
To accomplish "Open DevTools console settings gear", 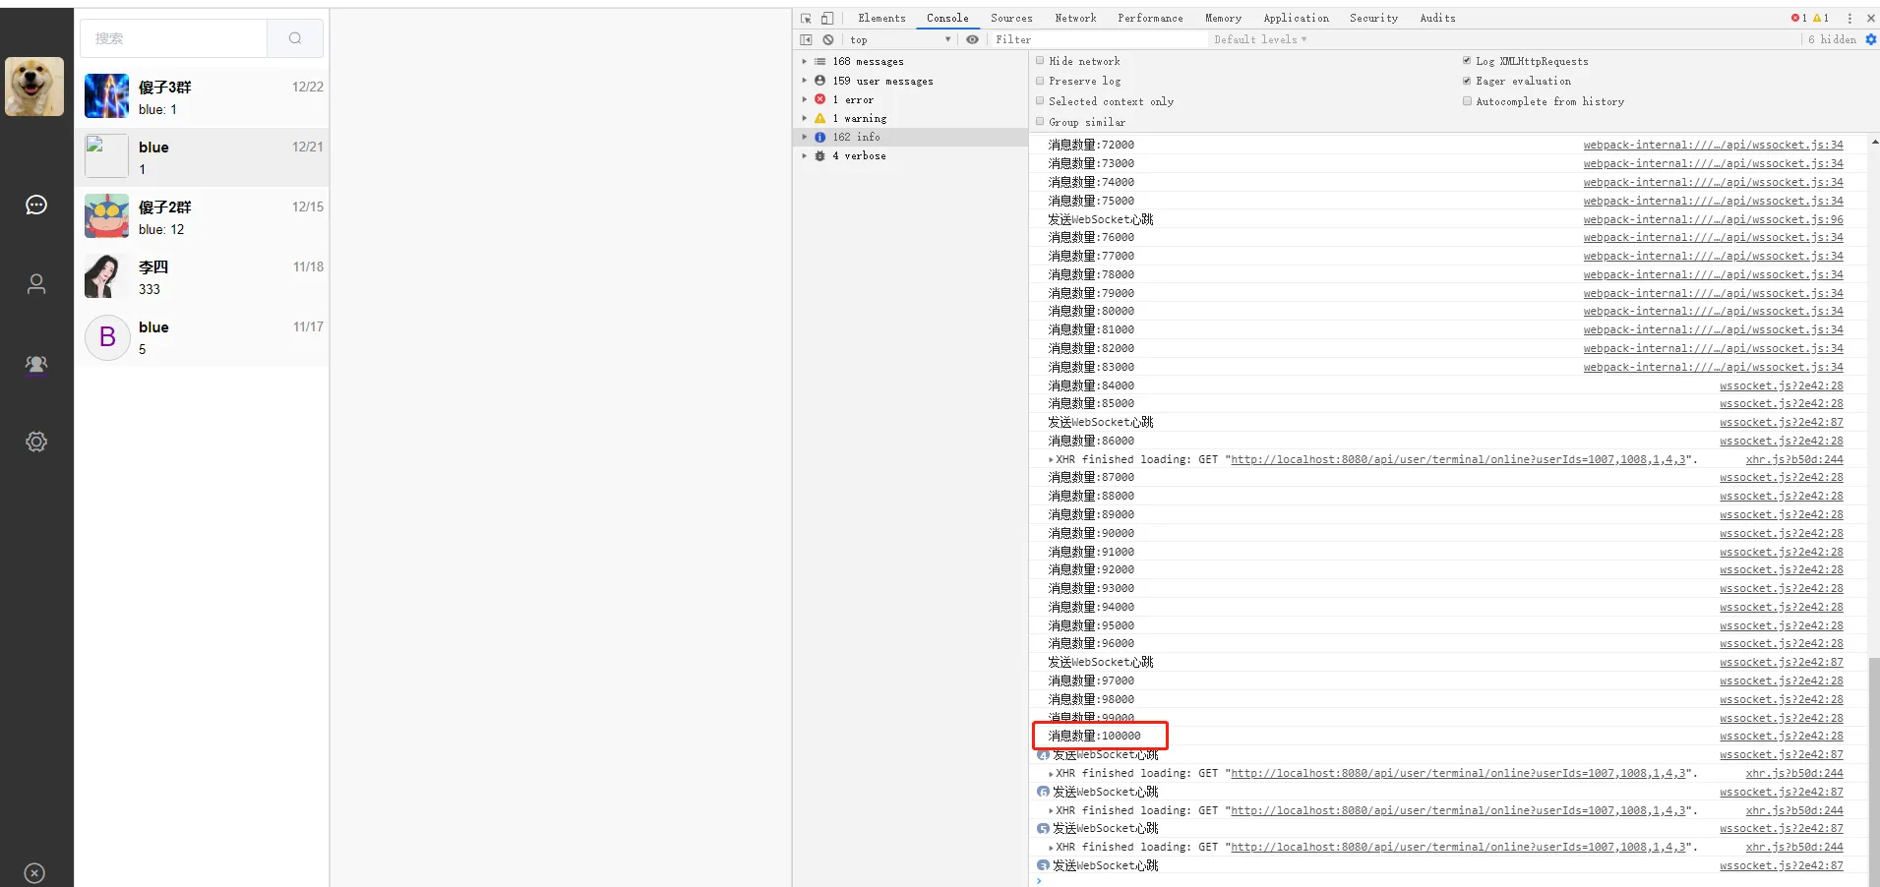I will (1870, 39).
